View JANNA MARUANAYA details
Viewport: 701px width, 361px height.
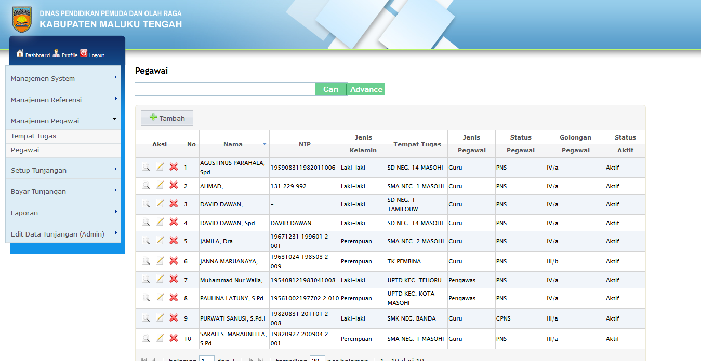point(146,261)
